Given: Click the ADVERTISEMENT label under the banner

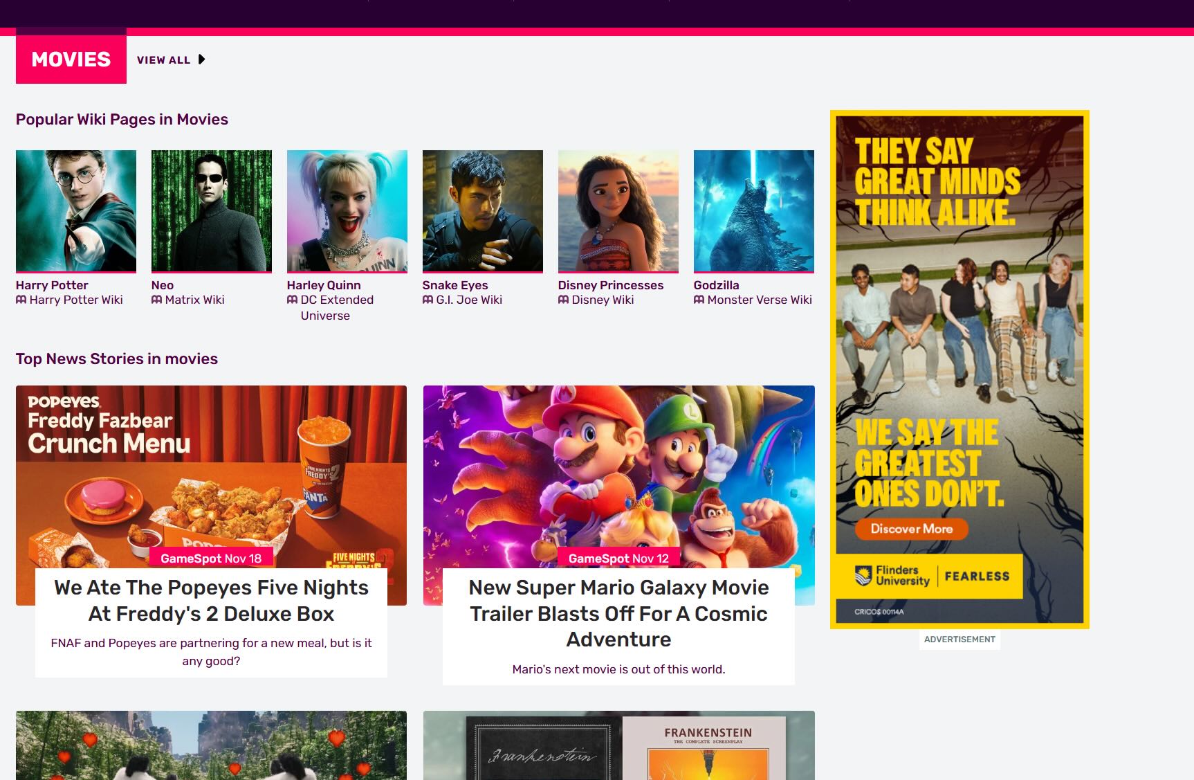Looking at the screenshot, I should (x=959, y=640).
